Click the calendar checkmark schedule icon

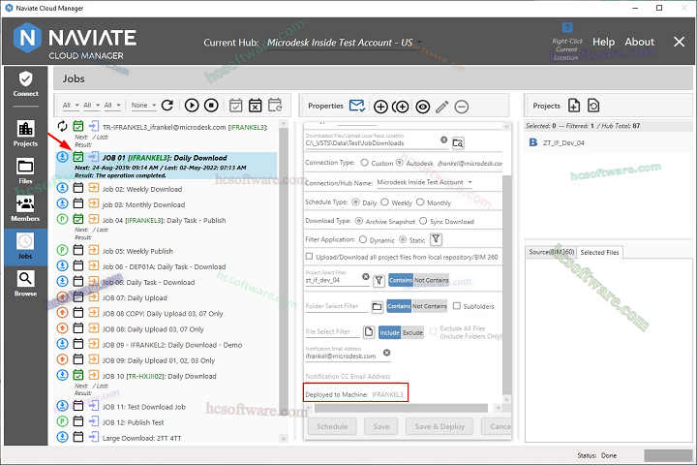tap(235, 105)
